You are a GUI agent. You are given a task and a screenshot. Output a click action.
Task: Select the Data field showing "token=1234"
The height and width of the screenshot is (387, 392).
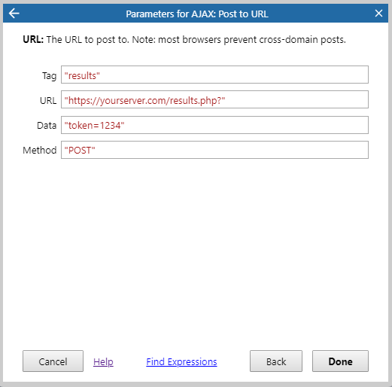[214, 125]
